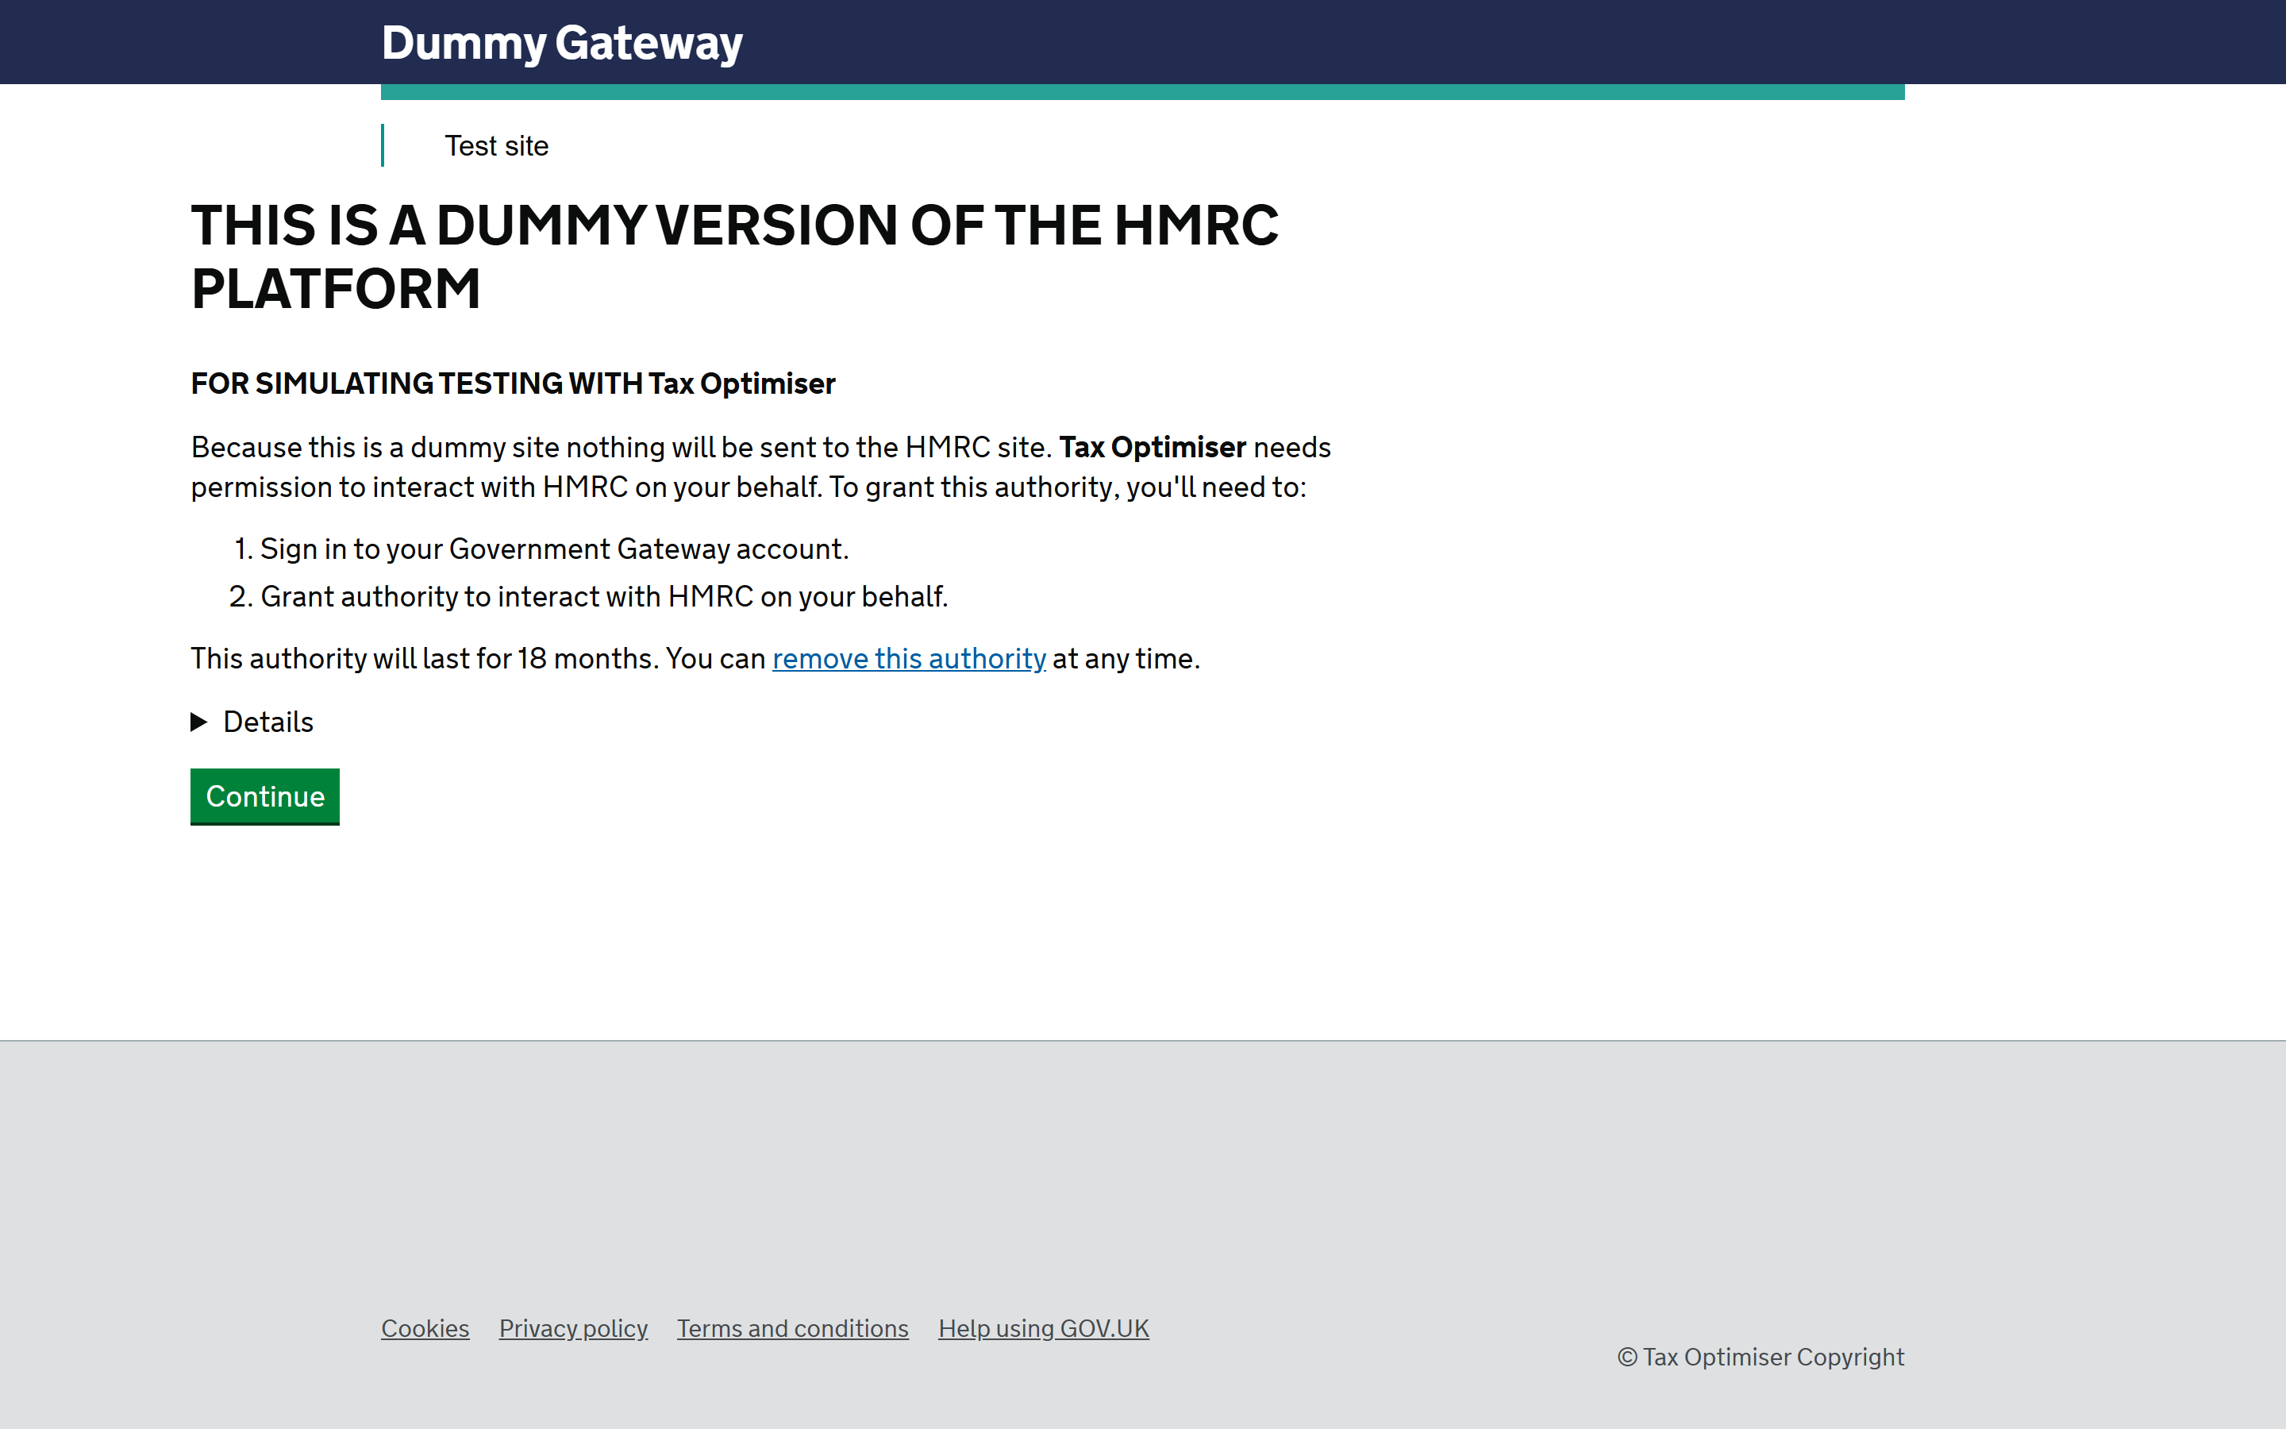Screen dimensions: 2286x1429
Task: Click the 'THIS IS A DUMMY VERSION' heading
Action: (734, 256)
